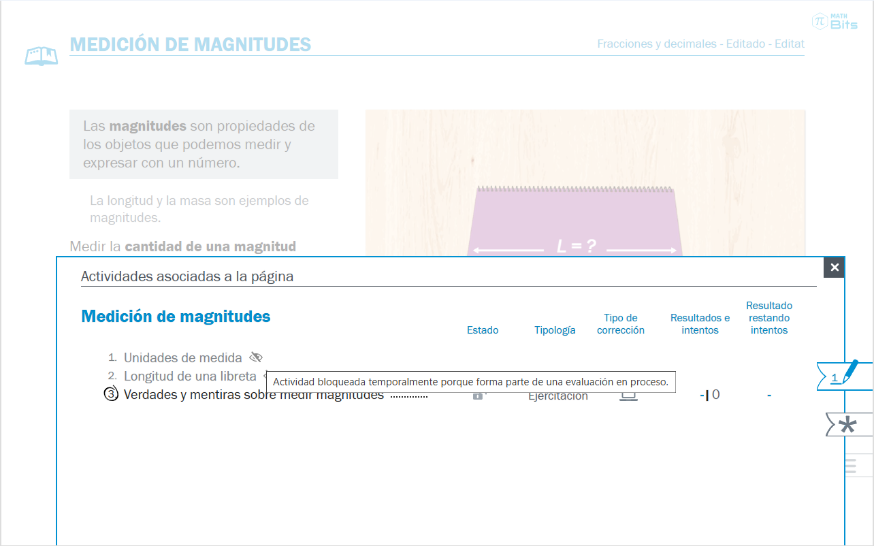The image size is (874, 546).
Task: Open Longitud de una libreta activity
Action: [x=190, y=376]
